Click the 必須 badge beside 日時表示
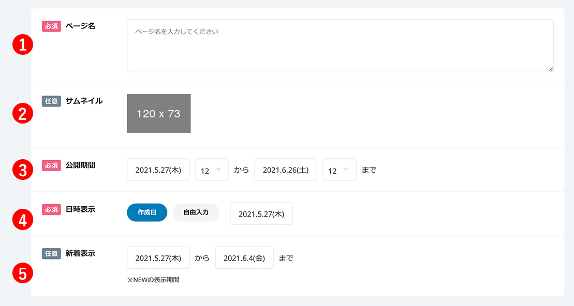The image size is (574, 306). tap(51, 209)
